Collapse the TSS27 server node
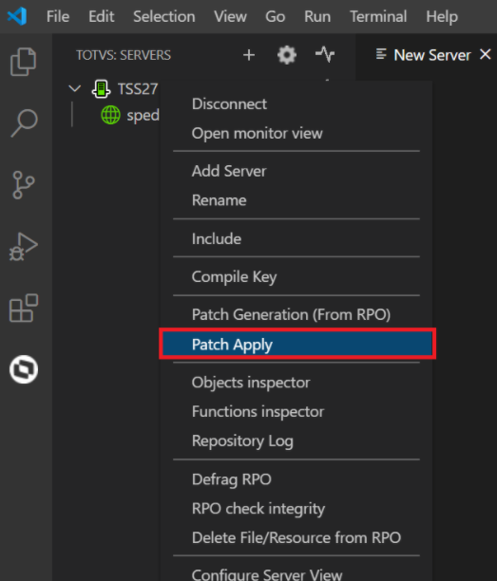497x581 pixels. click(75, 88)
